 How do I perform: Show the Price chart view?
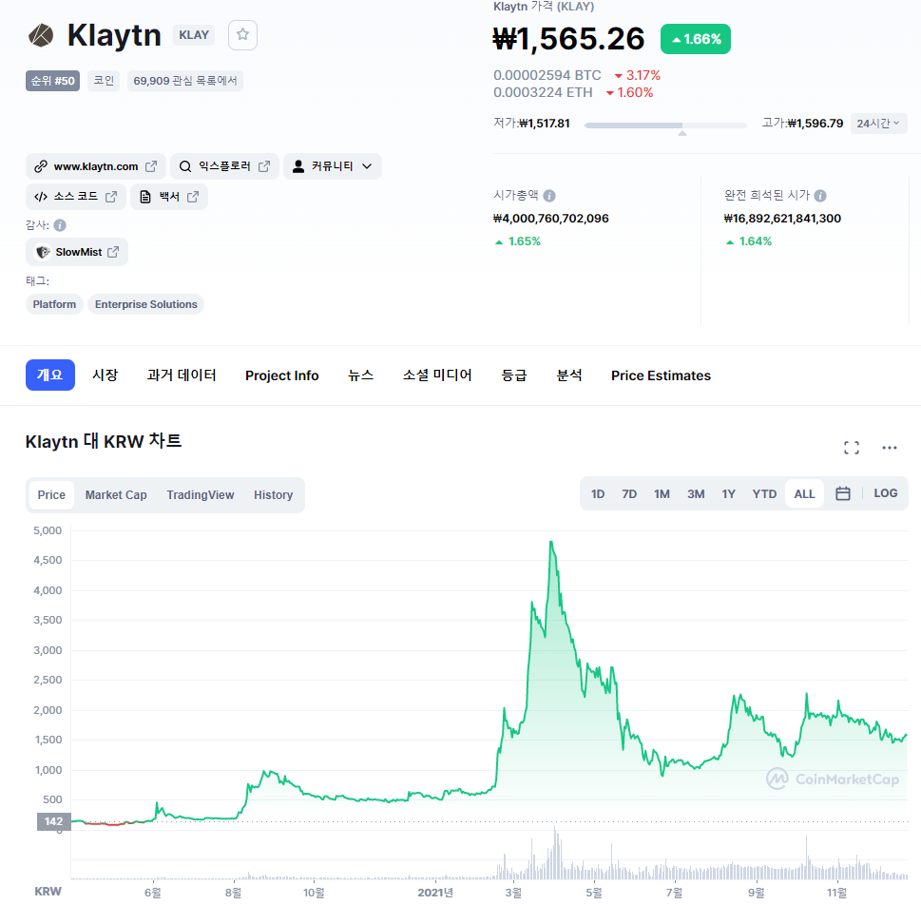click(51, 495)
